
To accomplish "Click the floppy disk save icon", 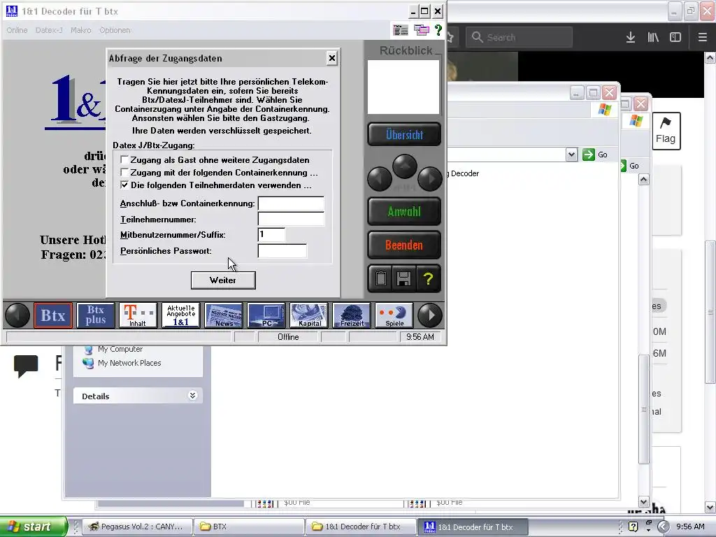I will (x=403, y=278).
